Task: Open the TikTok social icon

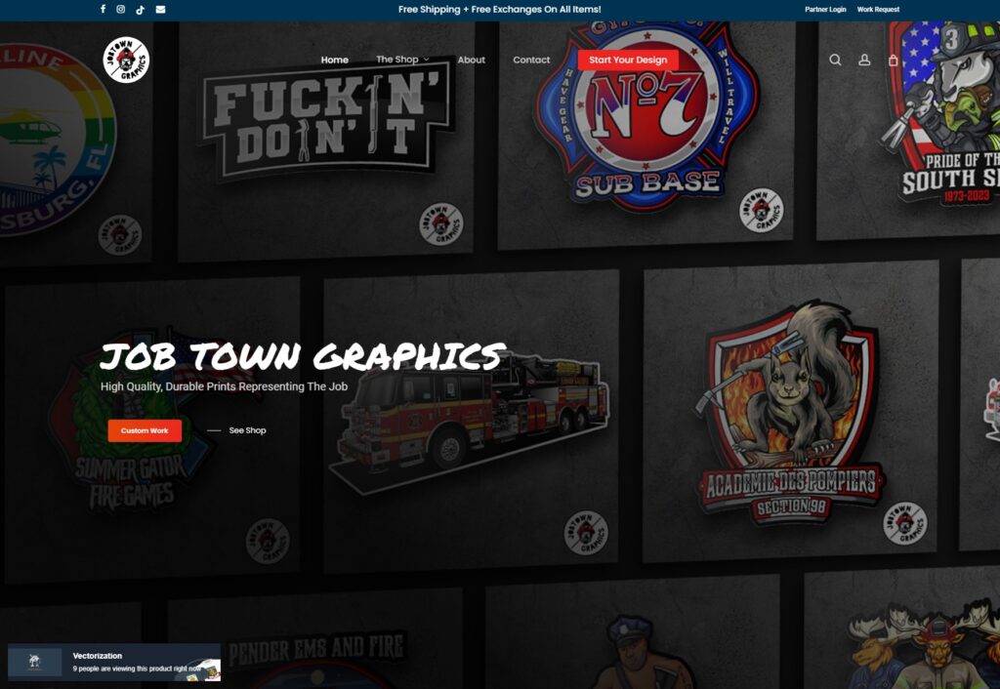Action: click(x=141, y=10)
